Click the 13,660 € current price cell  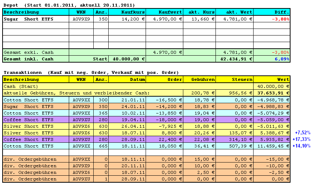pyautogui.click(x=199, y=19)
